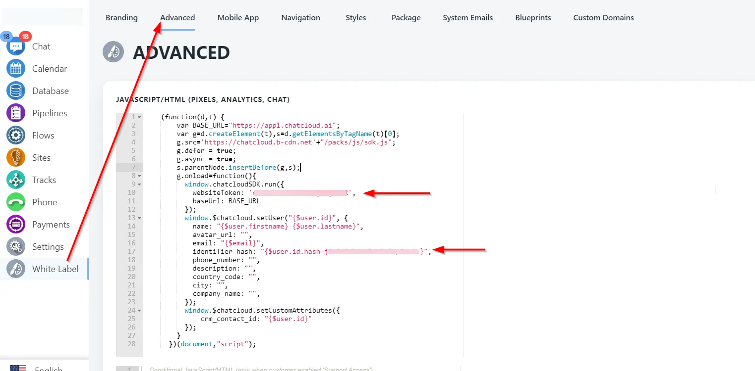Open Pipelines from sidebar label
This screenshot has width=755, height=371.
50,113
